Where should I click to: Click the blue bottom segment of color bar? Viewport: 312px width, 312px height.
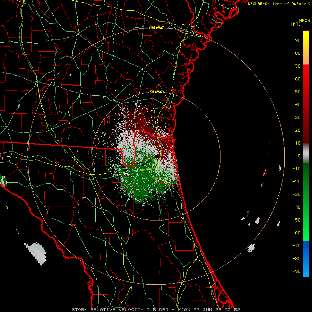pyautogui.click(x=306, y=259)
